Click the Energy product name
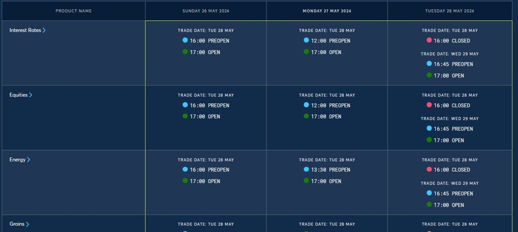 17,160
